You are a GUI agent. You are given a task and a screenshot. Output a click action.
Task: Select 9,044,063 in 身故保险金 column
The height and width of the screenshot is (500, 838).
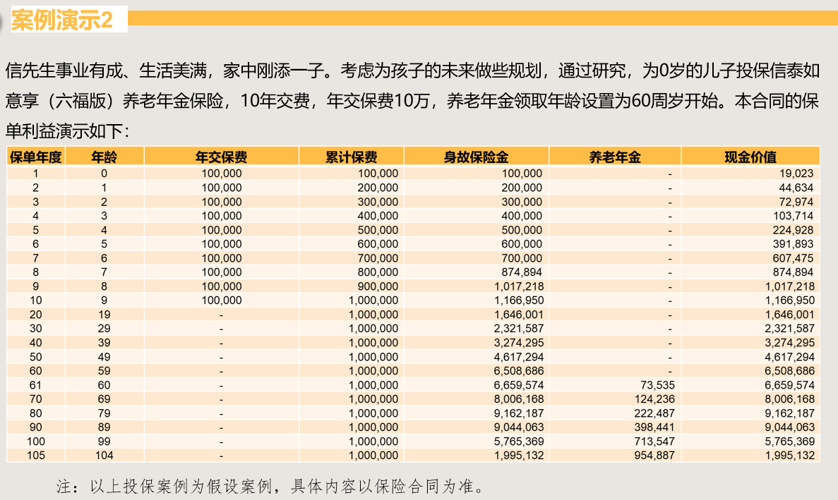click(x=519, y=427)
